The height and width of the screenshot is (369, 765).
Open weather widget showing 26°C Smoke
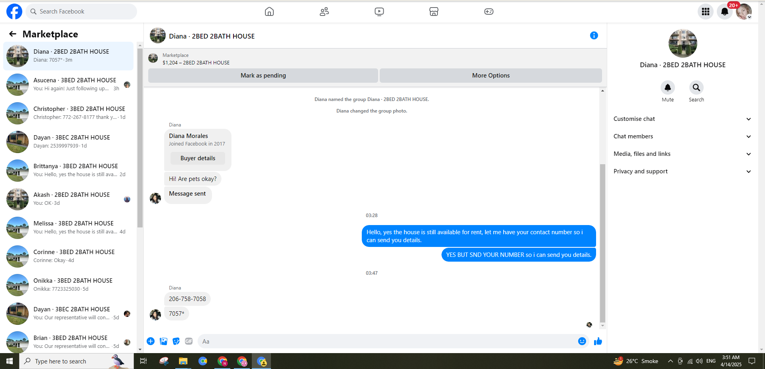coord(636,361)
